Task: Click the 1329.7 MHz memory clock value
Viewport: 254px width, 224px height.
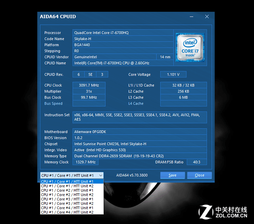Action: [x=85, y=162]
